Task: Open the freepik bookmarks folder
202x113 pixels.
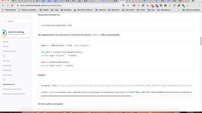Action: point(44,10)
